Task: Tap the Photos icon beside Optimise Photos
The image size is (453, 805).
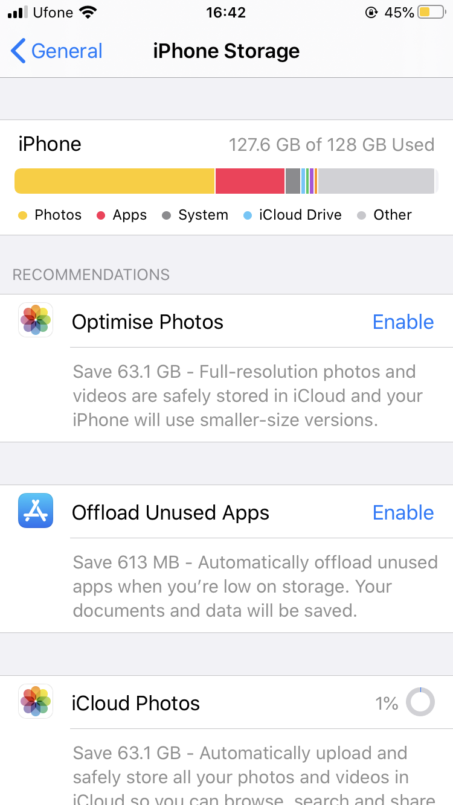Action: pyautogui.click(x=36, y=320)
